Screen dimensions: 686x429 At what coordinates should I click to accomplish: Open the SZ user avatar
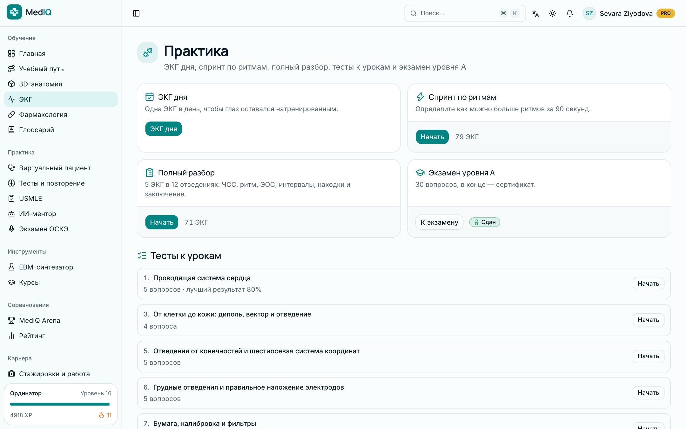coord(589,13)
